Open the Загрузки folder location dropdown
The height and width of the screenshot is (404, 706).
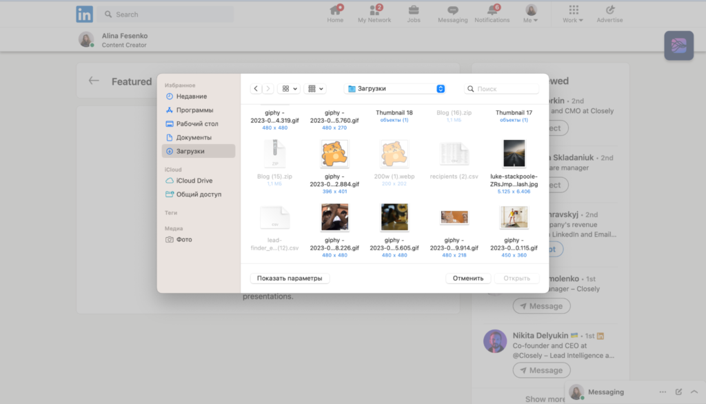tap(394, 88)
